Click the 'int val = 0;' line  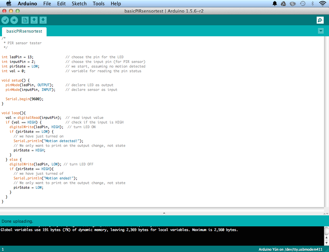pos(13,71)
